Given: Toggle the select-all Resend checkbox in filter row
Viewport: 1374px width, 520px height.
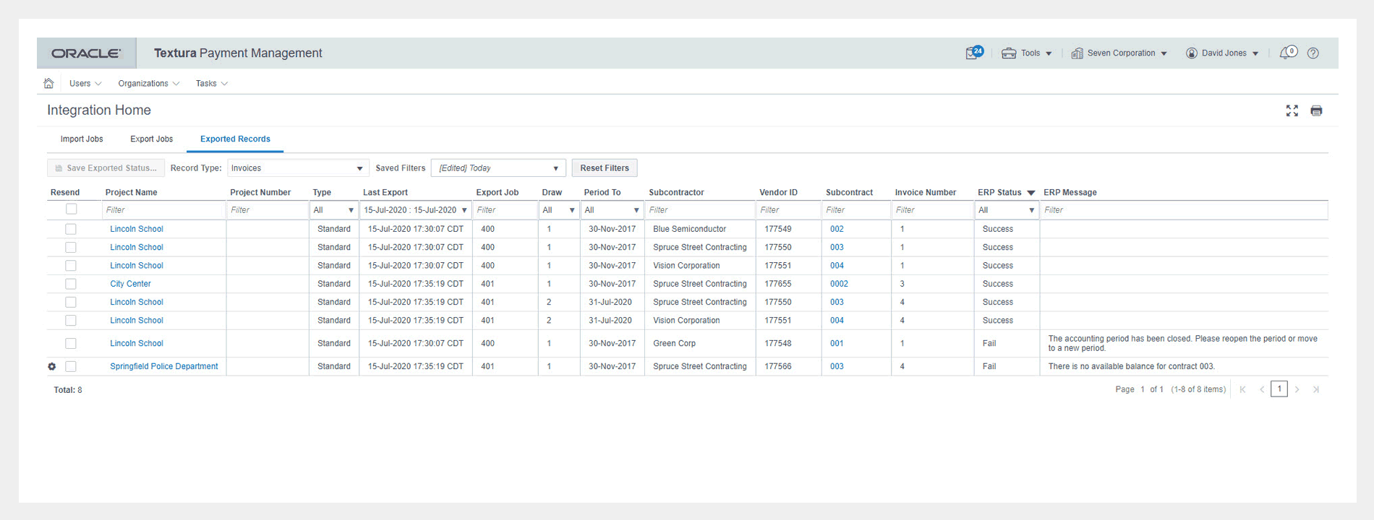Looking at the screenshot, I should pyautogui.click(x=71, y=209).
